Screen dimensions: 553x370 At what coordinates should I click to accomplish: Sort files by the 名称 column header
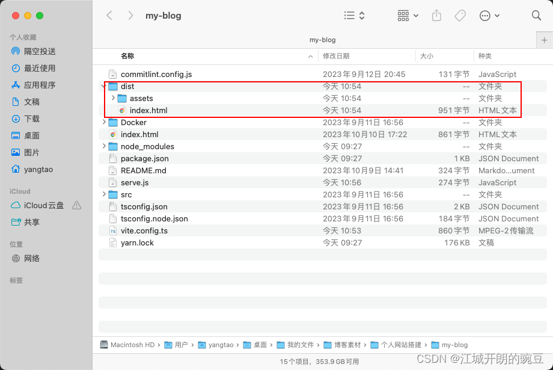(x=127, y=56)
